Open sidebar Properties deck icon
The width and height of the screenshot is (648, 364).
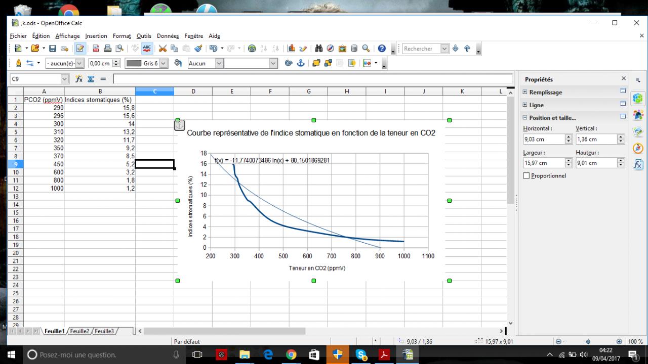tap(638, 98)
